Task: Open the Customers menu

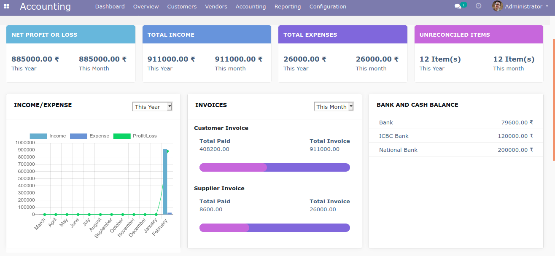Action: coord(182,6)
